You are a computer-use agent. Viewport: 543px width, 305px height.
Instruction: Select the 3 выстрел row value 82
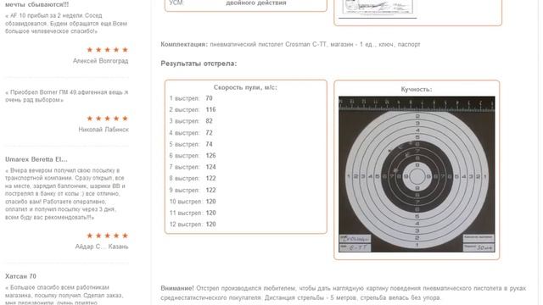point(209,121)
